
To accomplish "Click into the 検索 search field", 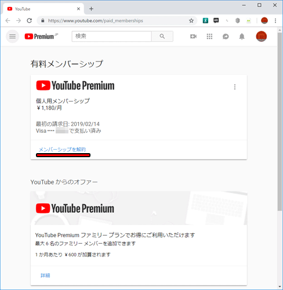I will [112, 36].
